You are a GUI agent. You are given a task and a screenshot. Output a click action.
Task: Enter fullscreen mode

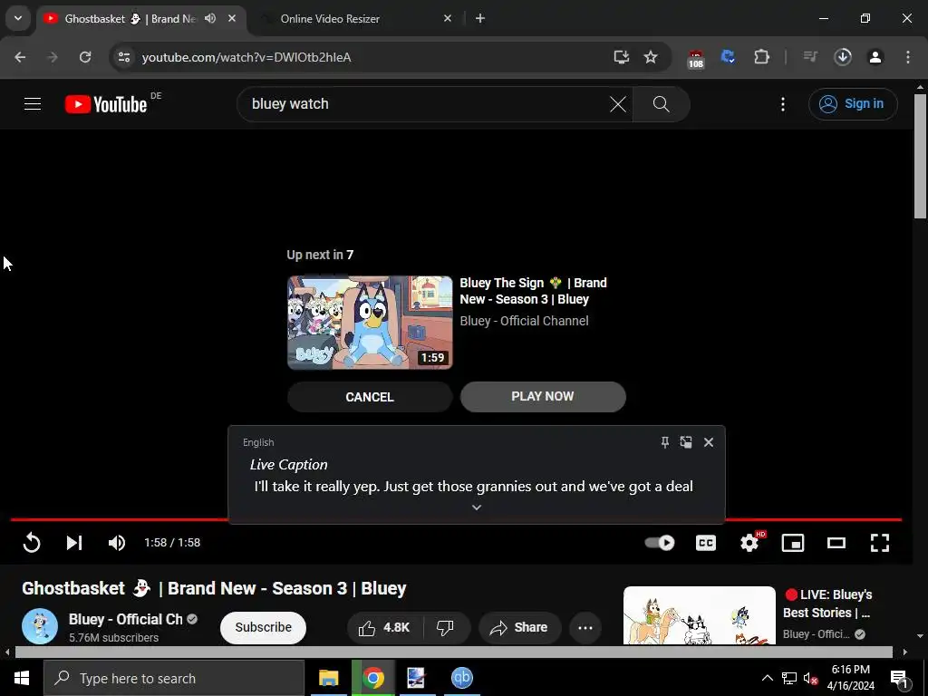[x=880, y=543]
